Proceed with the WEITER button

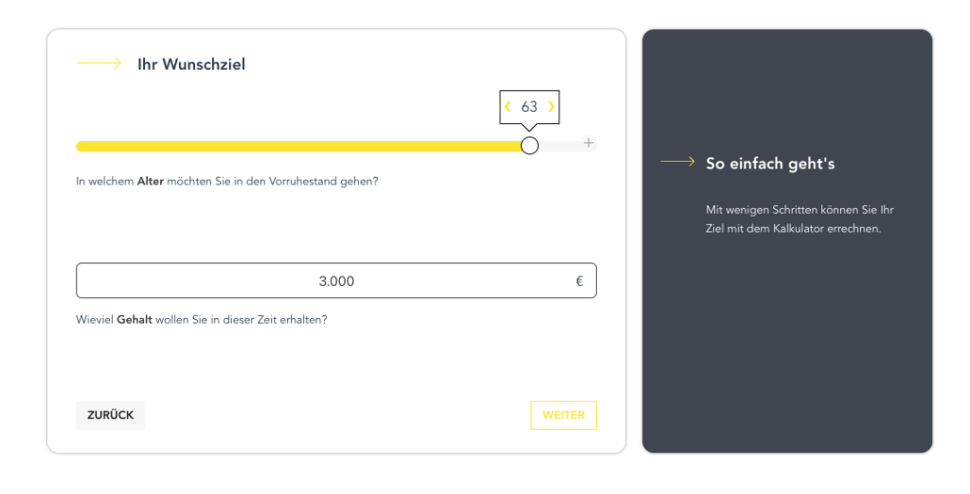564,415
